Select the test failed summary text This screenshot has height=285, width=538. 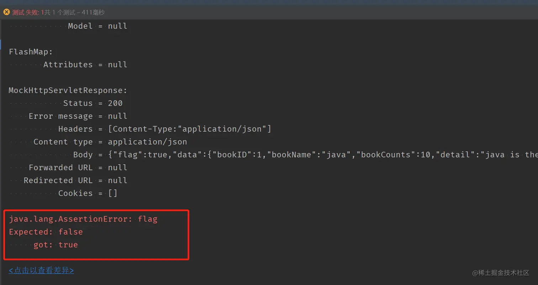[x=58, y=12]
